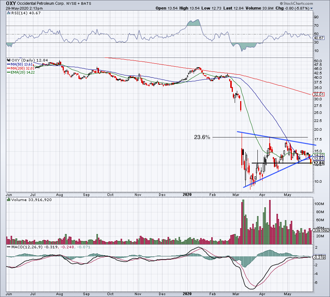Screen dimensions: 330x297
Task: Click the -6 level on MACD axis
Action: (316, 282)
